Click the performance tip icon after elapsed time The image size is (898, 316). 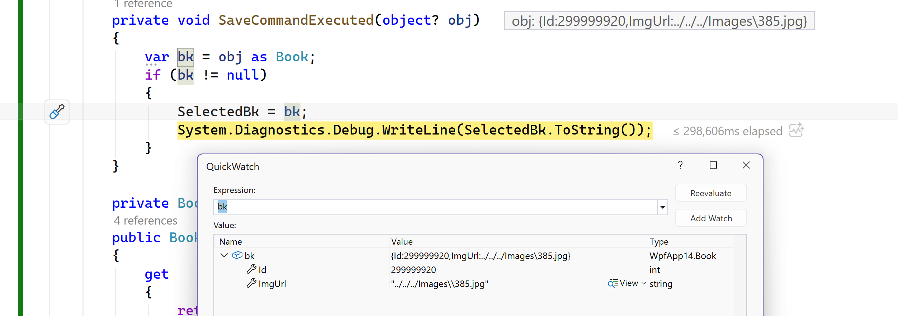pos(797,131)
